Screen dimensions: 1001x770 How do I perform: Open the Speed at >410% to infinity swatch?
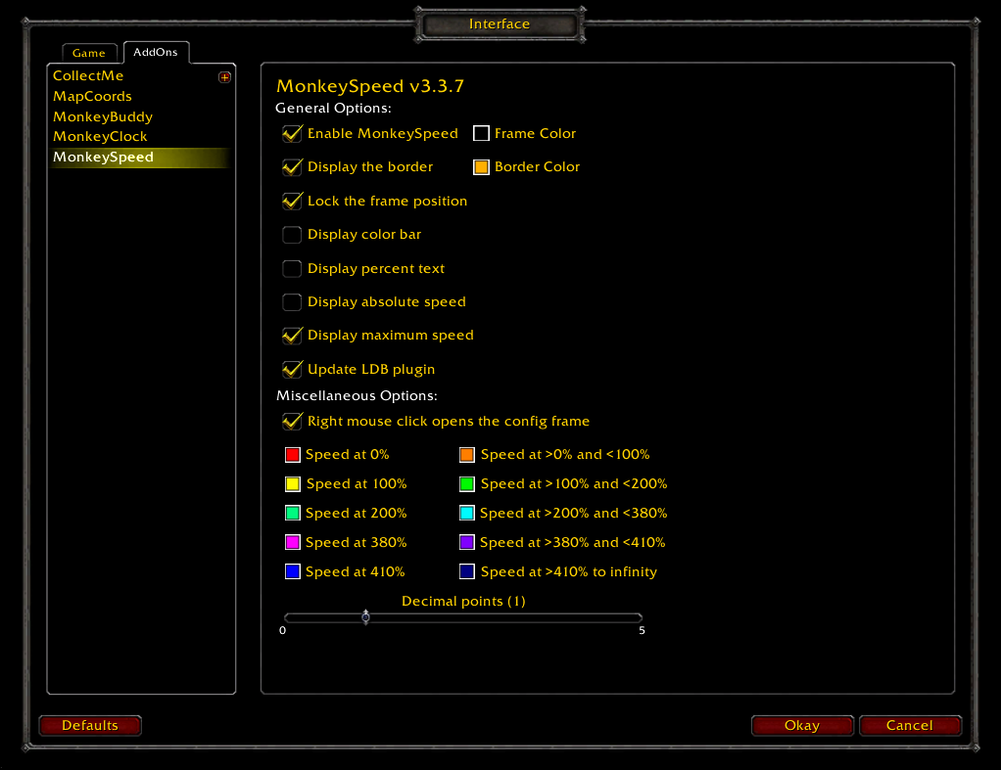pyautogui.click(x=467, y=572)
